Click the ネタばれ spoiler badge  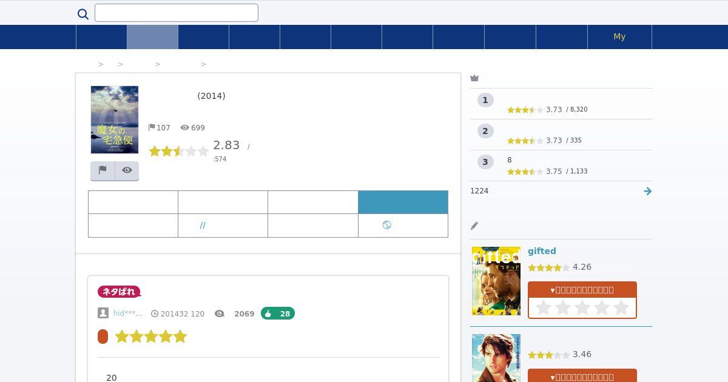[x=119, y=292]
